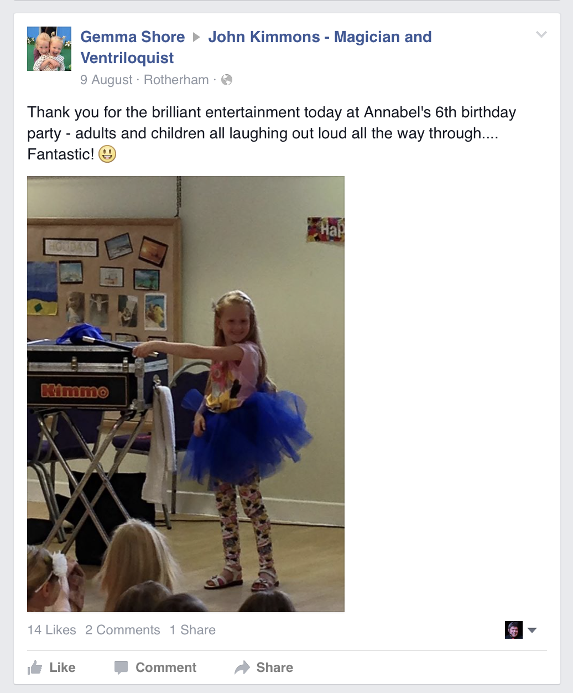This screenshot has width=573, height=693.
Task: View the 14 Likes list
Action: point(52,630)
